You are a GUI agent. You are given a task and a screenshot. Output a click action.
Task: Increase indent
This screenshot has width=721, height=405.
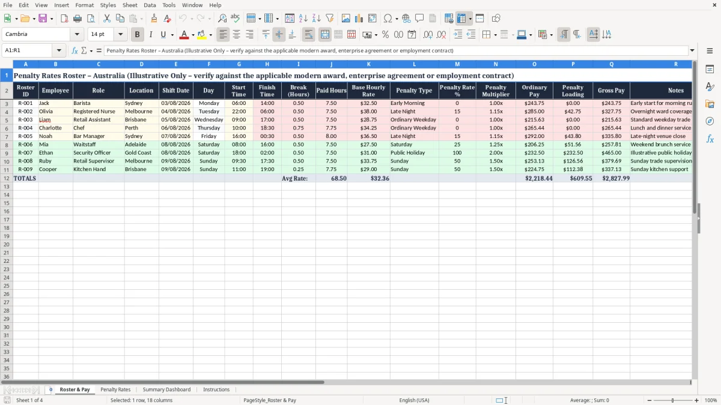458,35
